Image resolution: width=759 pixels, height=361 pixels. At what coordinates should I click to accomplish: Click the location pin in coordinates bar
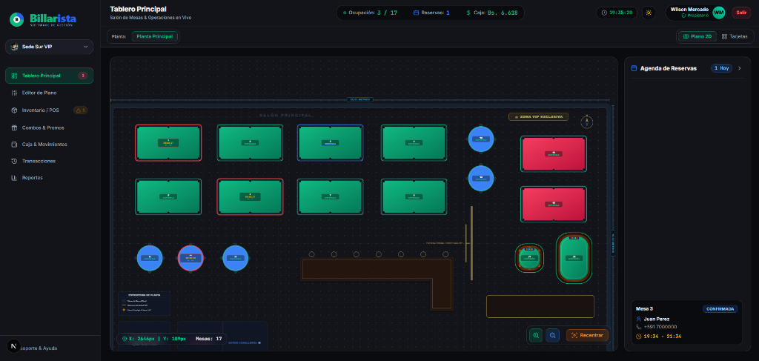[x=125, y=339]
